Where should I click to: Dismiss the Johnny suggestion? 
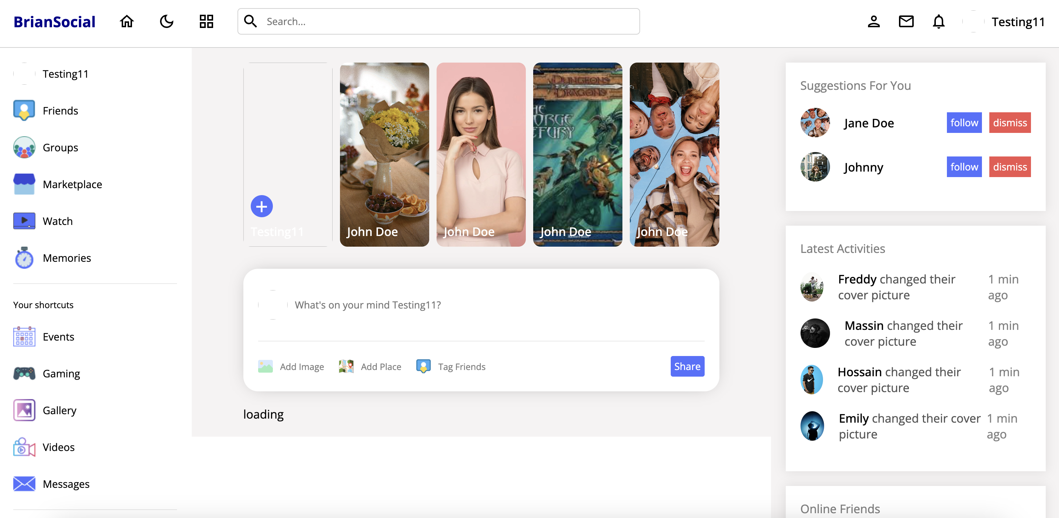[1009, 167]
